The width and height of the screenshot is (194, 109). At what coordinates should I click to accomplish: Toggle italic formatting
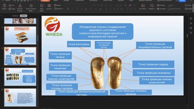point(72,9)
